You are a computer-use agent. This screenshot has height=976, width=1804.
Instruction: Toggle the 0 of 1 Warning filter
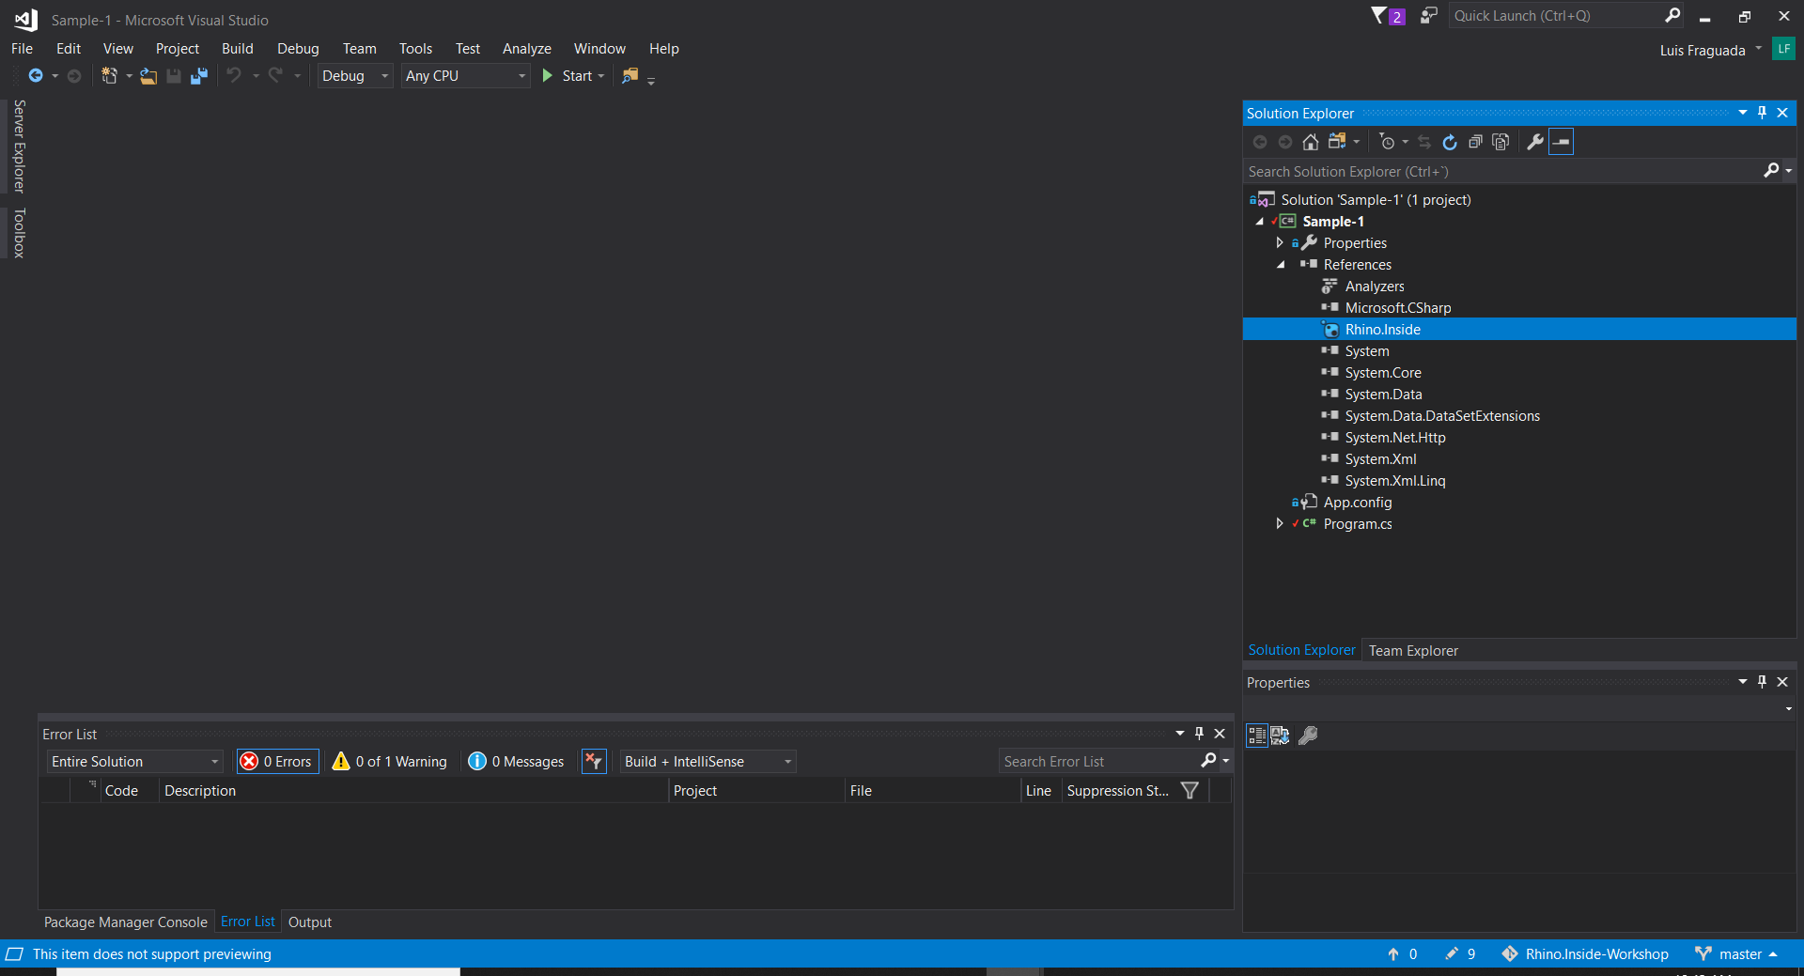point(390,761)
